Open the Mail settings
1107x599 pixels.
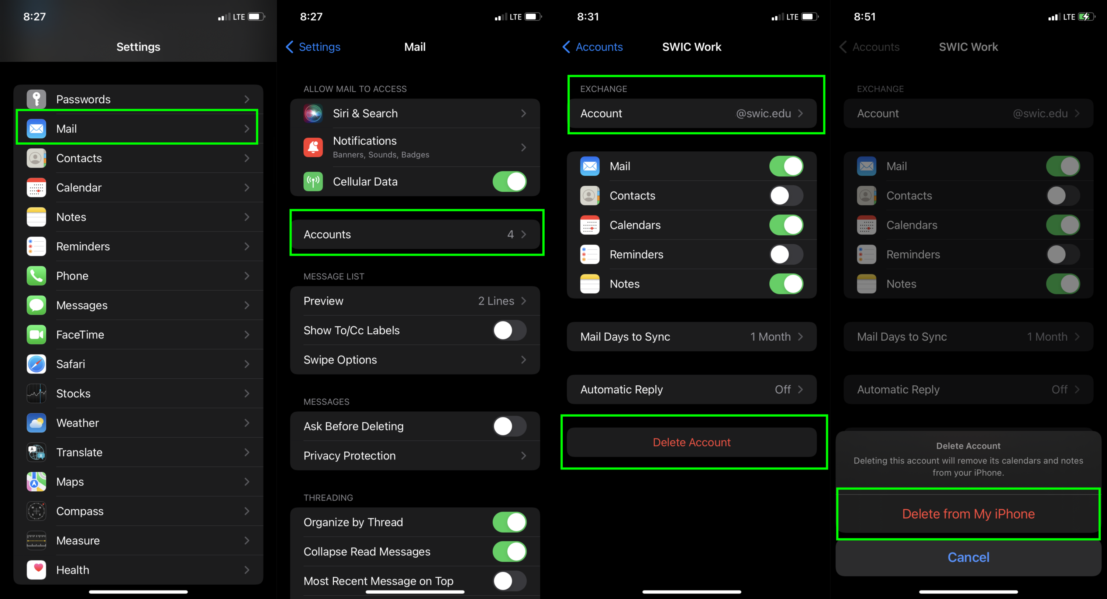coord(137,128)
